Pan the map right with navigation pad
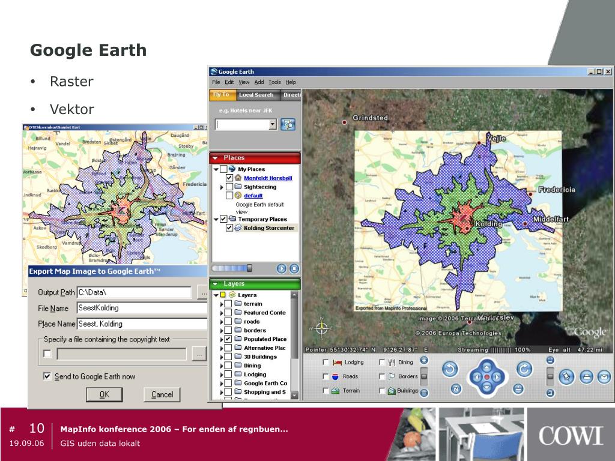Screen dimensions: 615x461 point(497,377)
